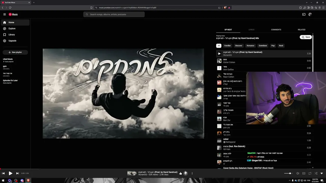This screenshot has height=183, width=326.
Task: Open the three-dot song options menu
Action: pyautogui.click(x=192, y=173)
